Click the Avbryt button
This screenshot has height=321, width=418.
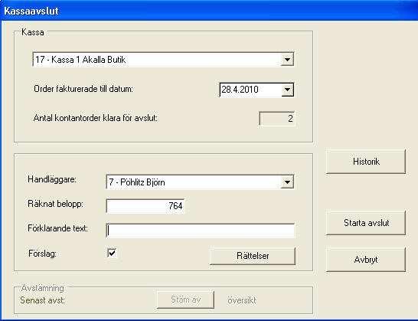366,260
